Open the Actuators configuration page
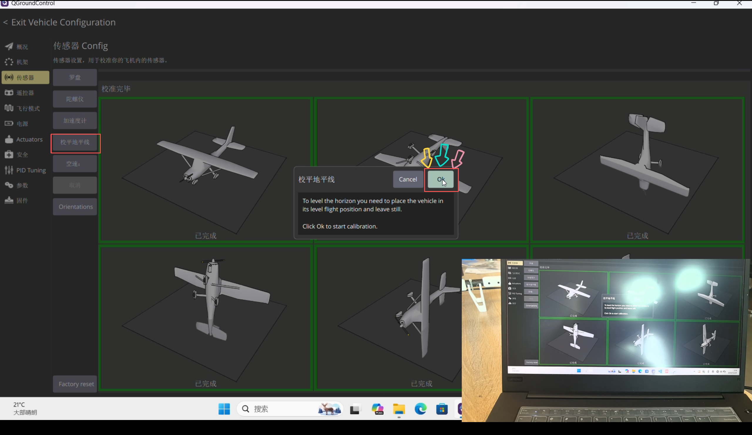 click(25, 139)
